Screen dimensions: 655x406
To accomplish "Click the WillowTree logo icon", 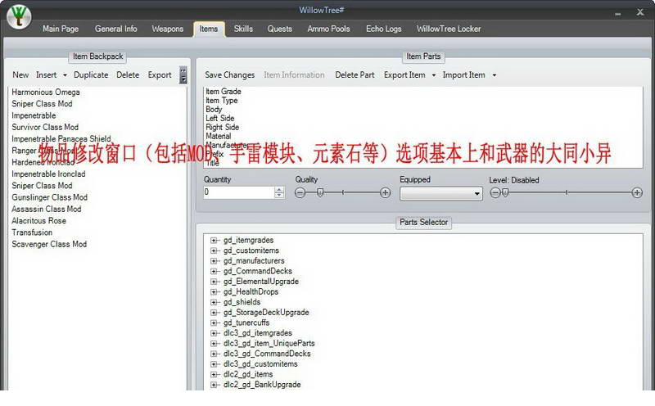I will [x=19, y=16].
